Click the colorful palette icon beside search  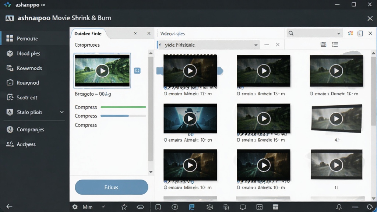click(350, 33)
